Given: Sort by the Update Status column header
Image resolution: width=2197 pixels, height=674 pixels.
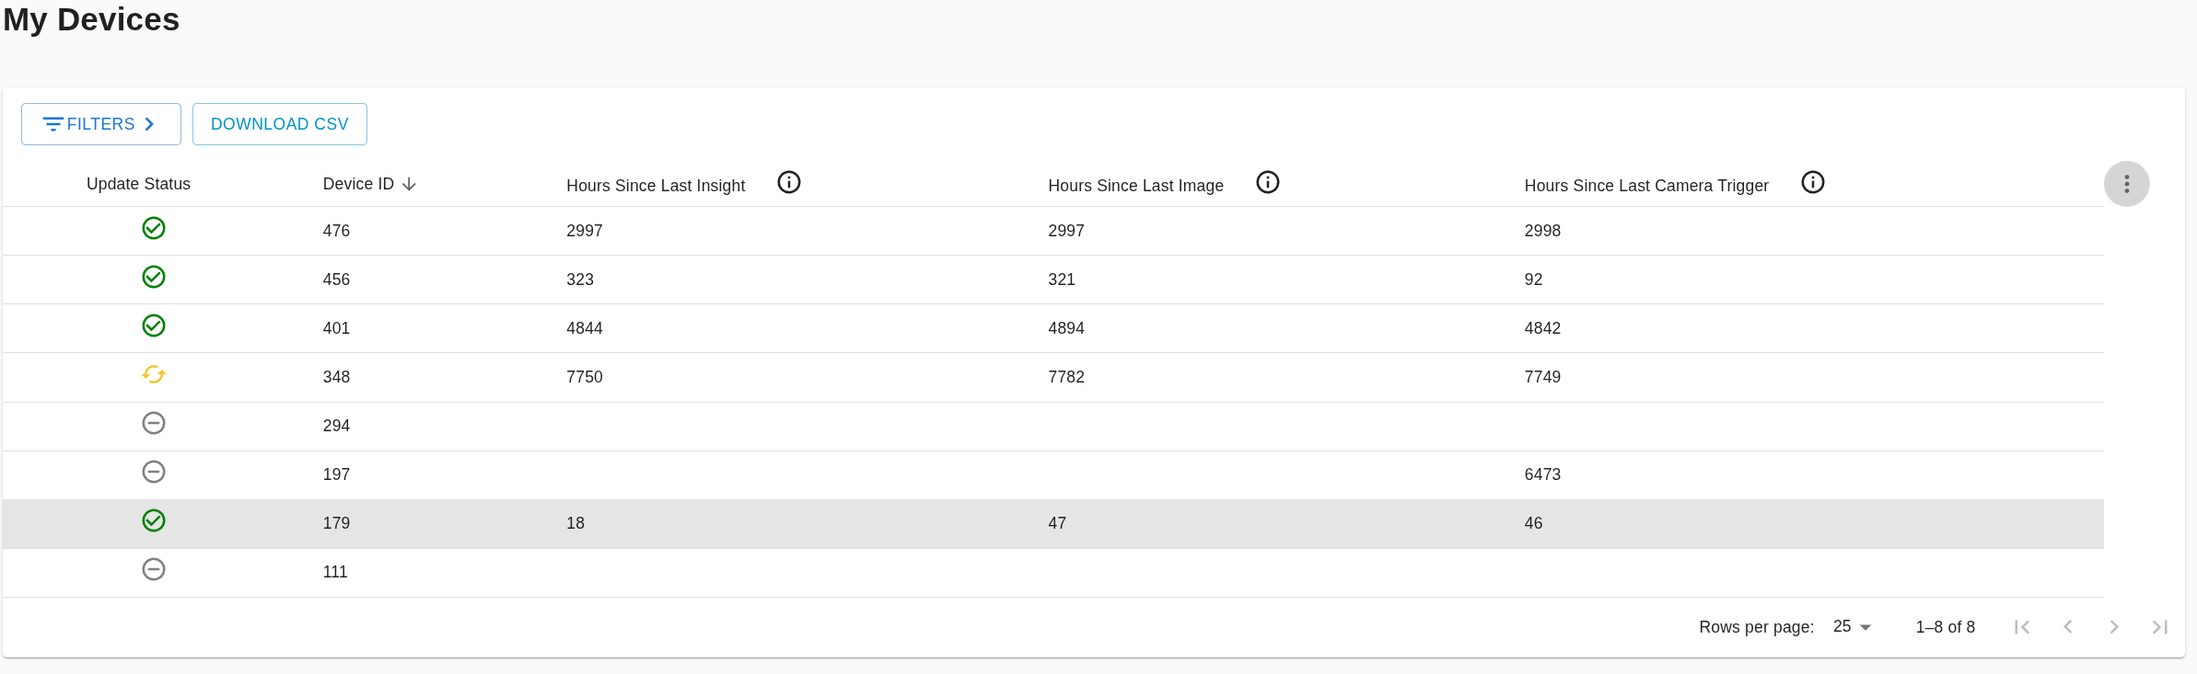Looking at the screenshot, I should (138, 184).
